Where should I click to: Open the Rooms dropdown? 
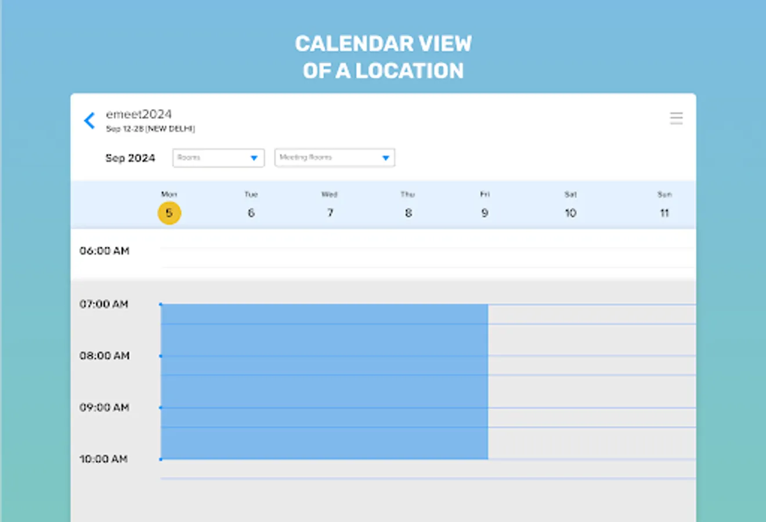click(218, 157)
